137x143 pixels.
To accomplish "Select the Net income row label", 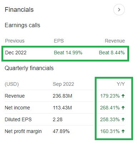I will 17,108.
